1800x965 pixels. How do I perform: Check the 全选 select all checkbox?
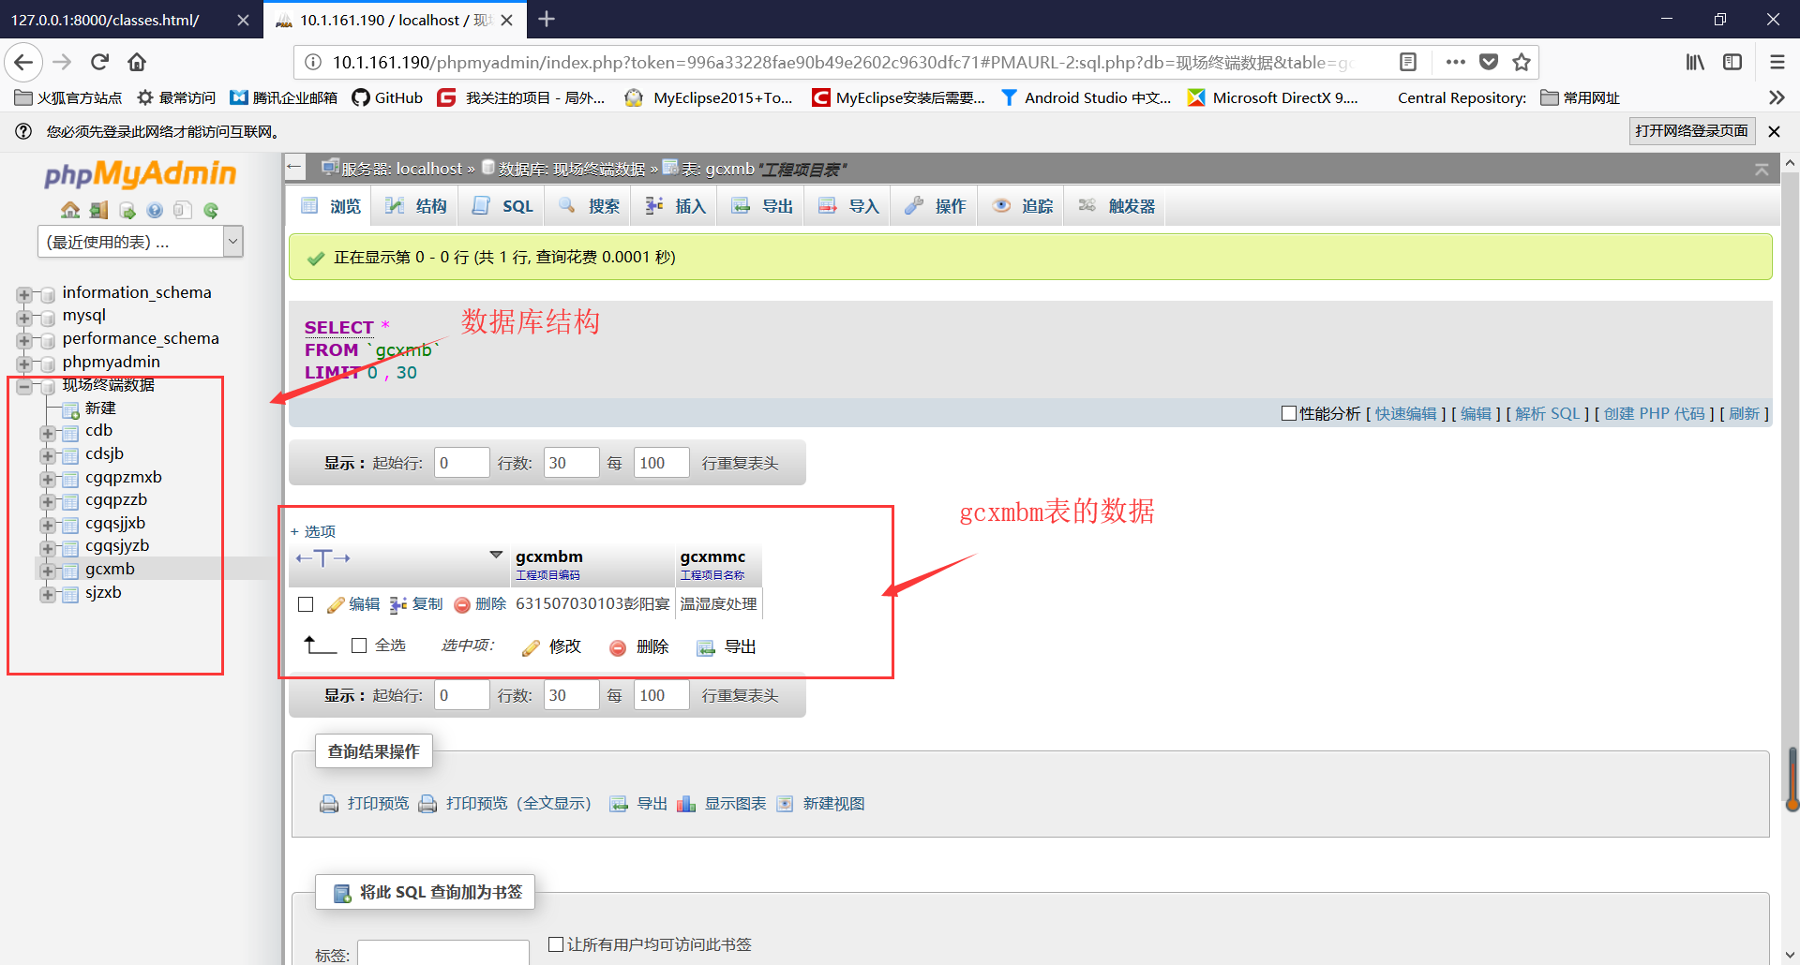click(x=359, y=646)
